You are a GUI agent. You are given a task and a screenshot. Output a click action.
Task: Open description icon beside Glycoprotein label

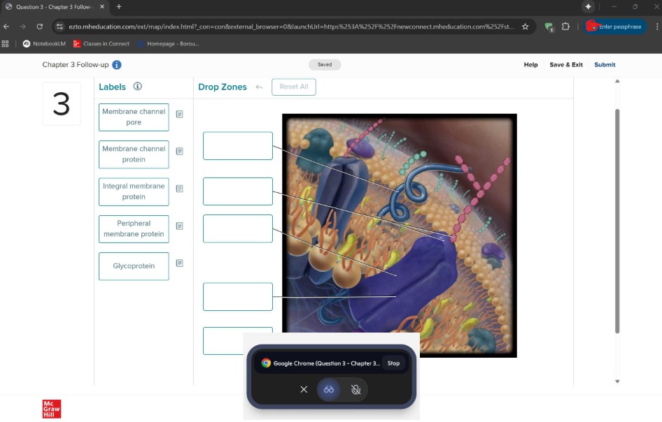[179, 263]
